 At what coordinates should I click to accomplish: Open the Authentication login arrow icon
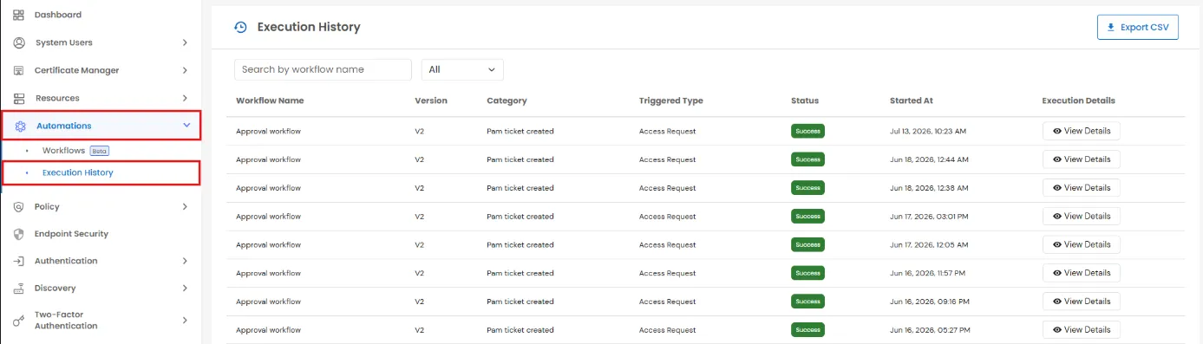(x=18, y=261)
